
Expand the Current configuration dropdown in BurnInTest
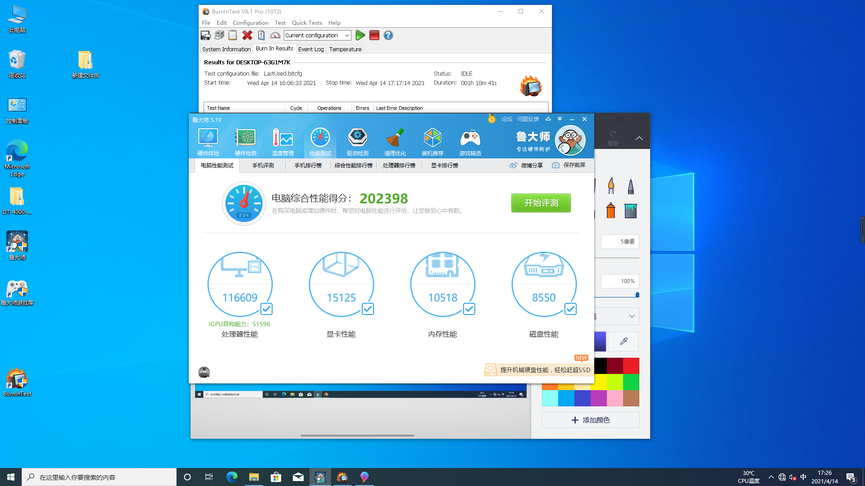346,35
